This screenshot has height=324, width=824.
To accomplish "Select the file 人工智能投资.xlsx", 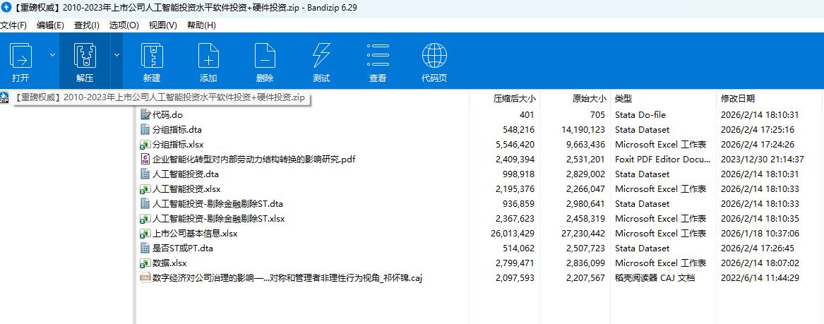I will pyautogui.click(x=186, y=189).
